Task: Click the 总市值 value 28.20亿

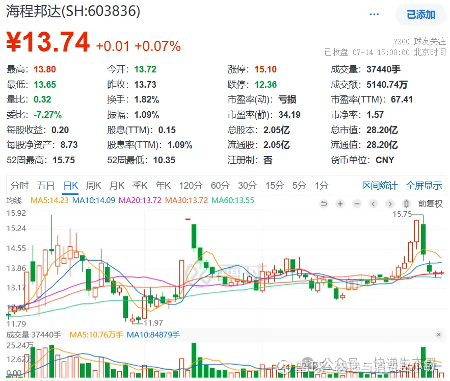Action: [382, 130]
